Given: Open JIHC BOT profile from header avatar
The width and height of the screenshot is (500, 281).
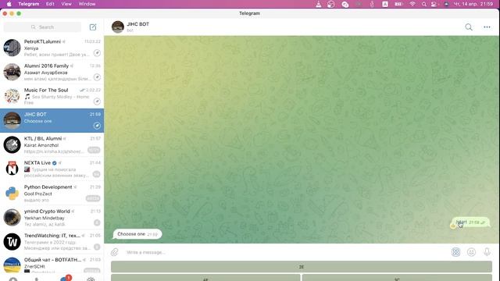Looking at the screenshot, I should pyautogui.click(x=118, y=27).
